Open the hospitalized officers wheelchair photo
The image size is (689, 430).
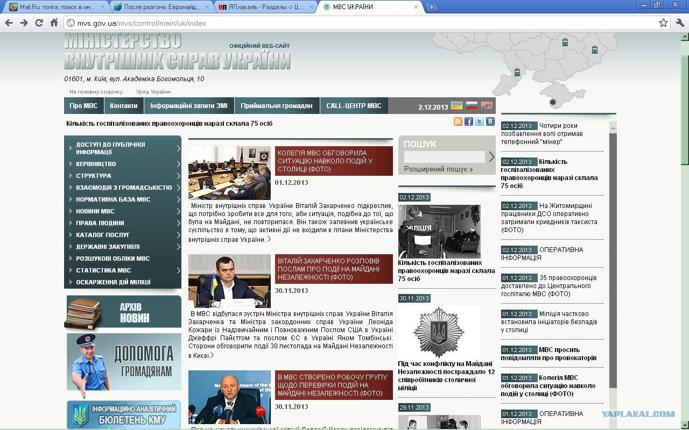click(x=439, y=231)
